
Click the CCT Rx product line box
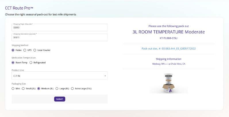click(x=59, y=76)
